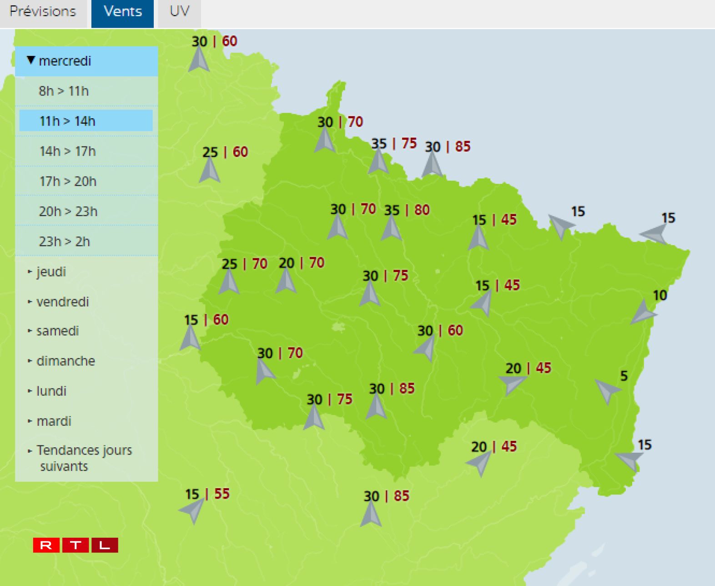Click the wind arrow under 25 | 60
Image resolution: width=715 pixels, height=586 pixels.
209,170
